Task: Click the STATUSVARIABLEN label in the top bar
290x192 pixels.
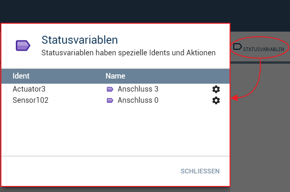Action: (x=264, y=49)
